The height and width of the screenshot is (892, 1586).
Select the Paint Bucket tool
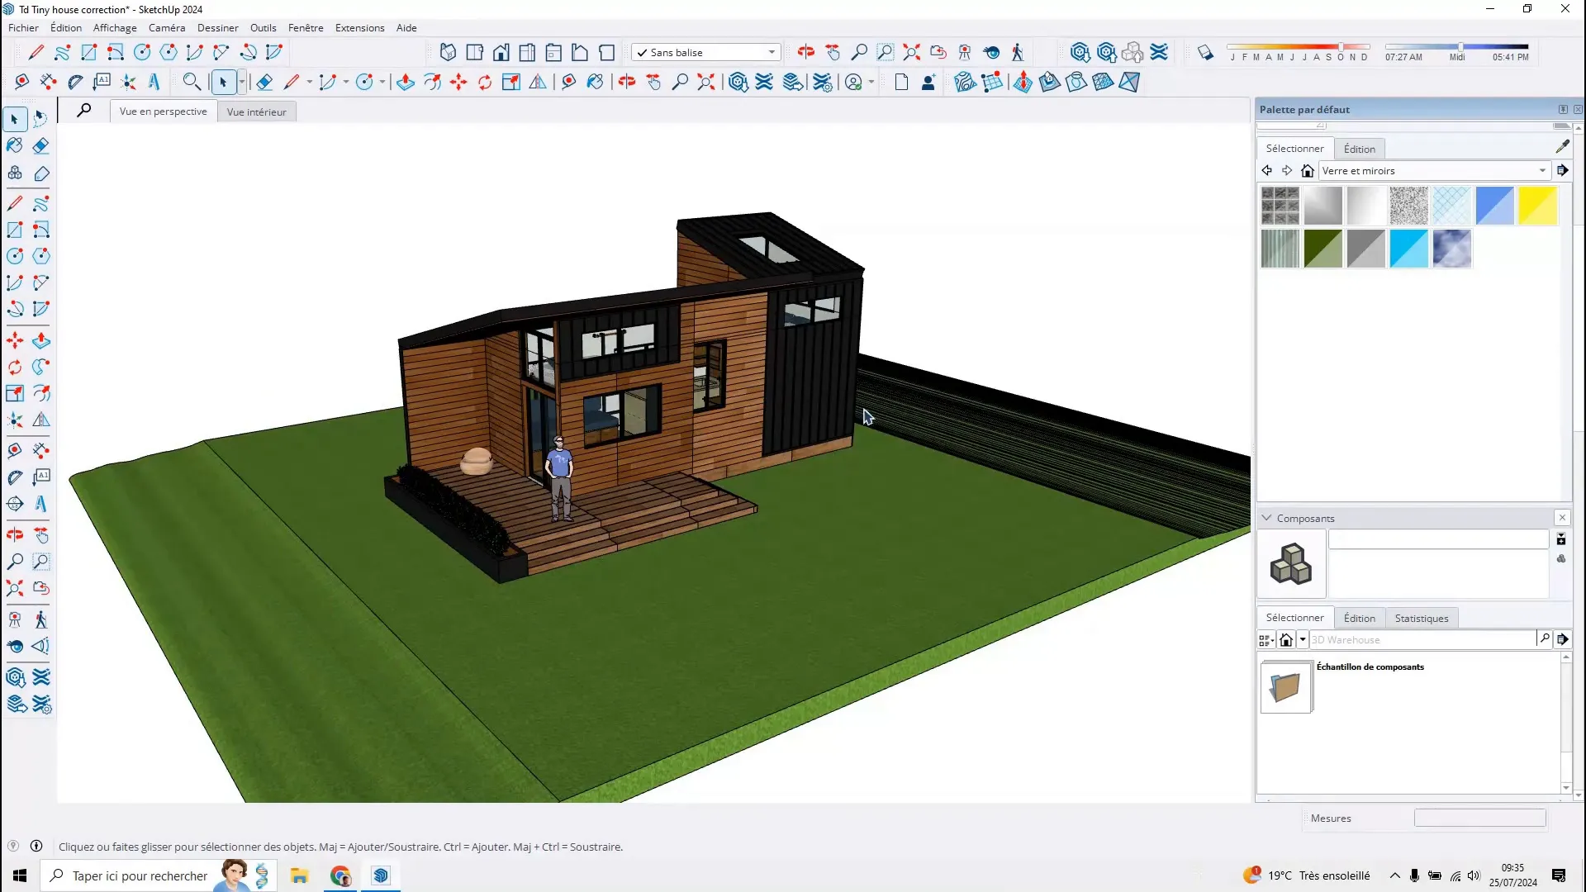(x=15, y=145)
